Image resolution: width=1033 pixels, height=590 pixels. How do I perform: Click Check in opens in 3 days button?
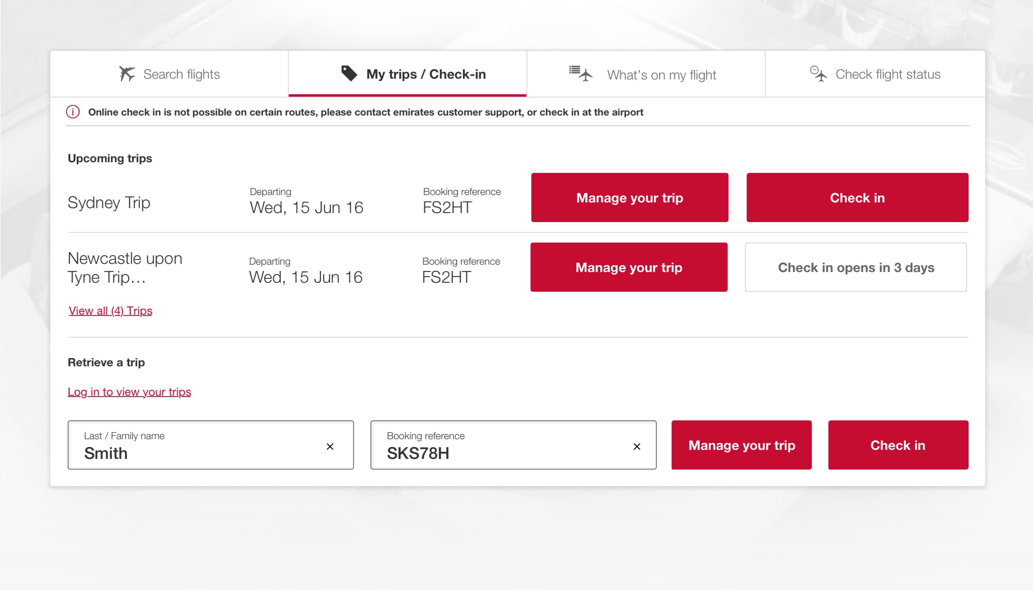pos(856,267)
